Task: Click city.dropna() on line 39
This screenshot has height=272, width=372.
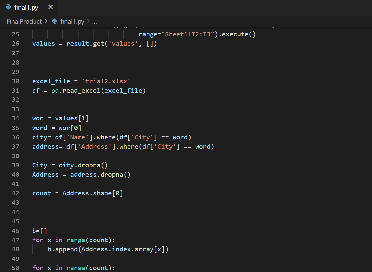Action: tap(83, 165)
